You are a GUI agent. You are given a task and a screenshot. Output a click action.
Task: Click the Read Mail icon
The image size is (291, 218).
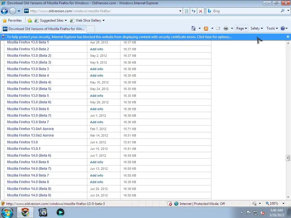pos(218,28)
